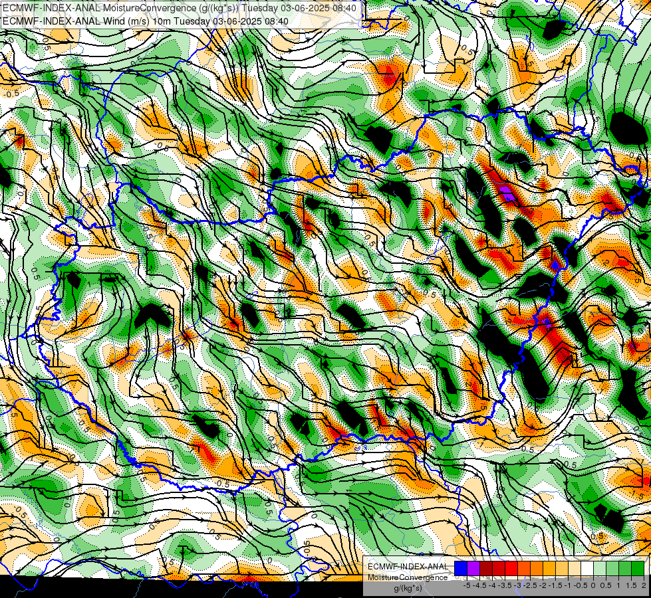Click the -0.5 tick label on the legend scale
The image size is (651, 598).
click(581, 585)
